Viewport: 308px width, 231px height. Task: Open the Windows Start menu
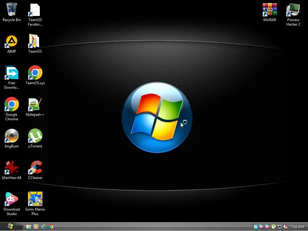11,226
